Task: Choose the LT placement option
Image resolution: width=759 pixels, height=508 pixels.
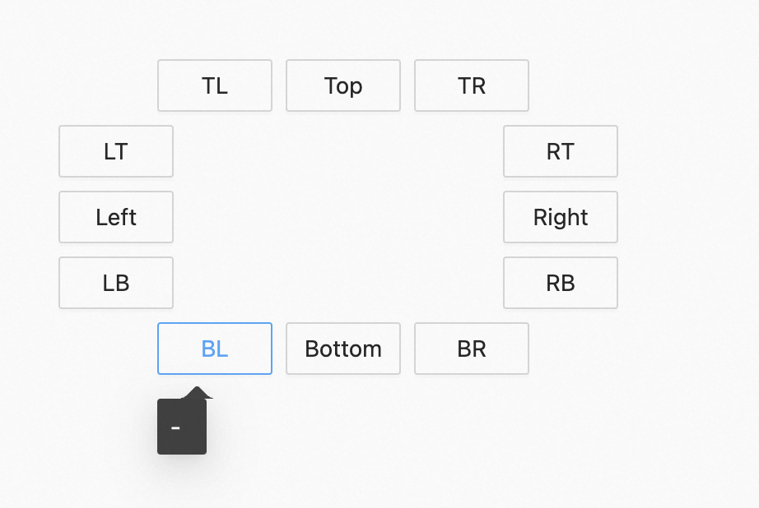Action: coord(115,151)
